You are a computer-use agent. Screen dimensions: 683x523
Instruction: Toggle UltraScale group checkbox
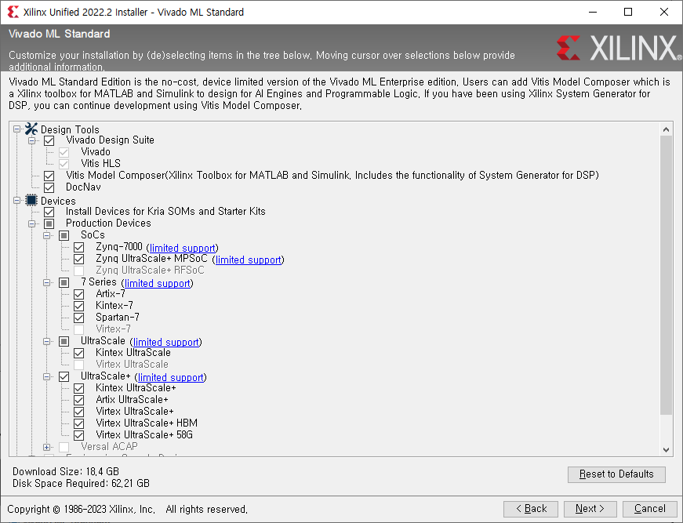point(64,341)
